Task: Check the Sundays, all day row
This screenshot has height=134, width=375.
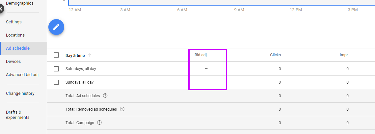Action: 56,82
